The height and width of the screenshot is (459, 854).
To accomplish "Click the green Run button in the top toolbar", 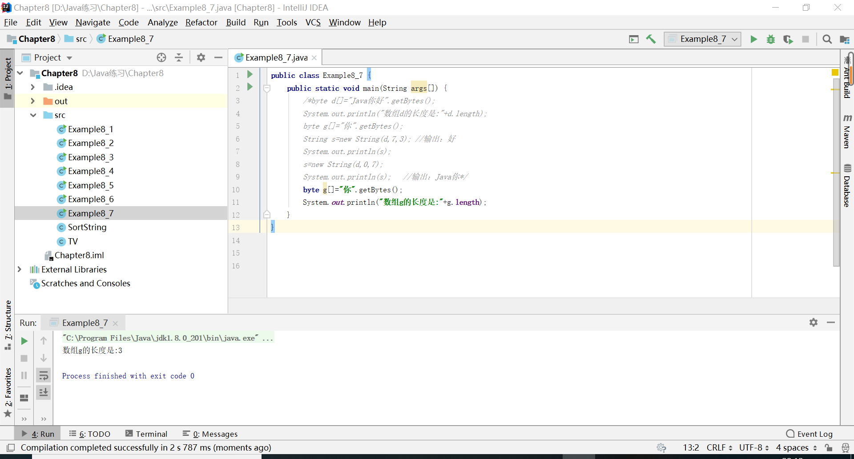I will click(x=753, y=39).
